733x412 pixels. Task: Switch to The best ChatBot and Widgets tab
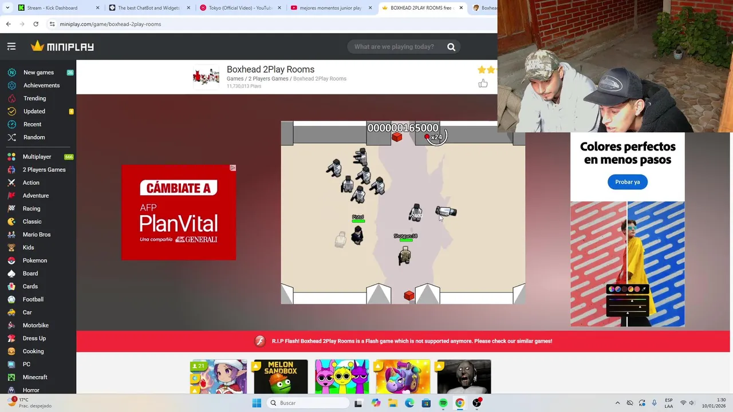tap(149, 8)
